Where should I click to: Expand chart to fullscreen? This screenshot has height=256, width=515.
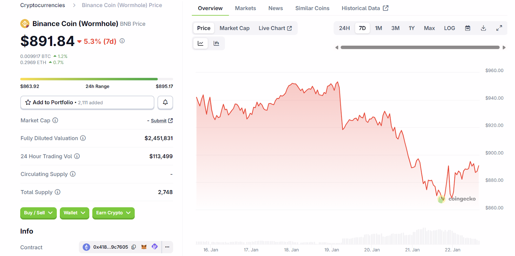[x=499, y=28]
